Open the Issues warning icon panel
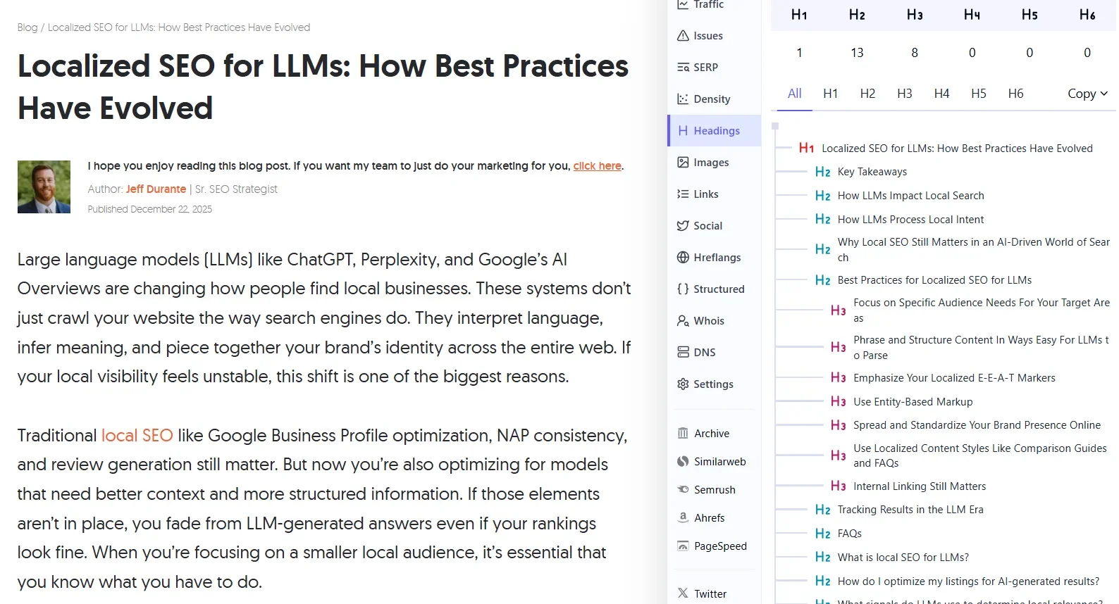 coord(683,36)
